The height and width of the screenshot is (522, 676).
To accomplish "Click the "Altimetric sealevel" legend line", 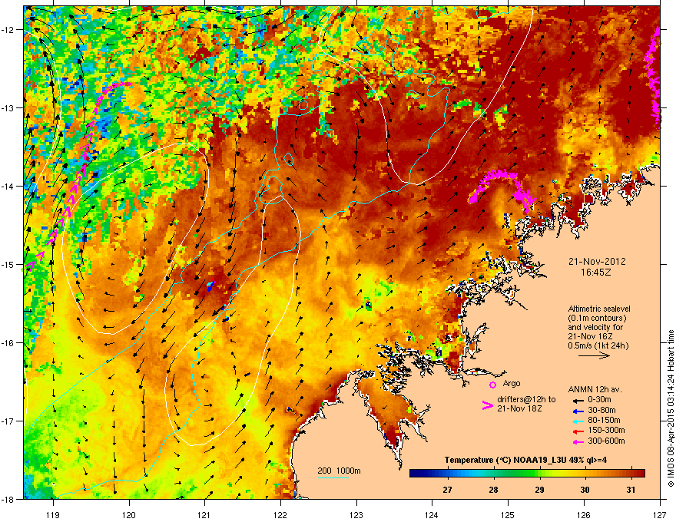I will [x=599, y=309].
